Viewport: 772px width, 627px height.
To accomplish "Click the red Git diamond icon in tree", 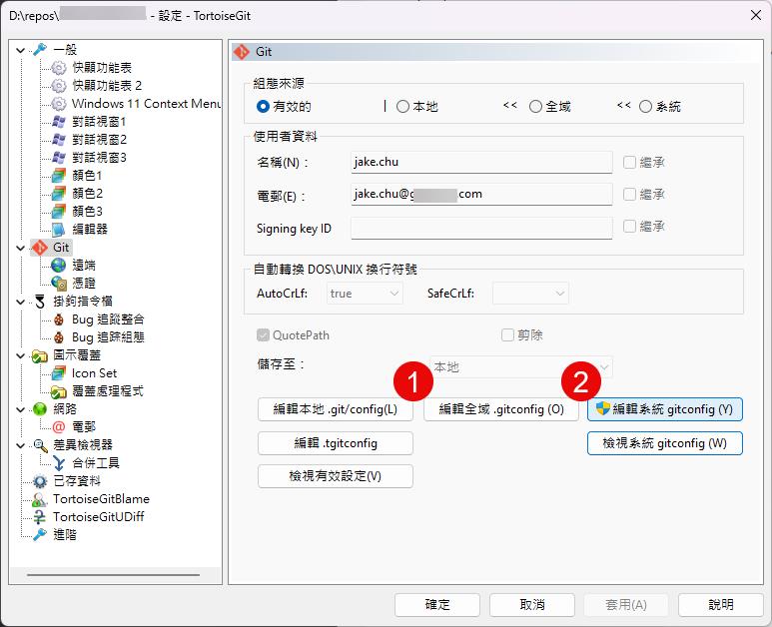I will (x=39, y=247).
